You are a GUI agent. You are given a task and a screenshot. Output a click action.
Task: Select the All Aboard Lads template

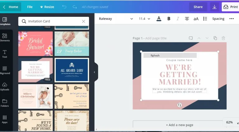tap(72, 70)
